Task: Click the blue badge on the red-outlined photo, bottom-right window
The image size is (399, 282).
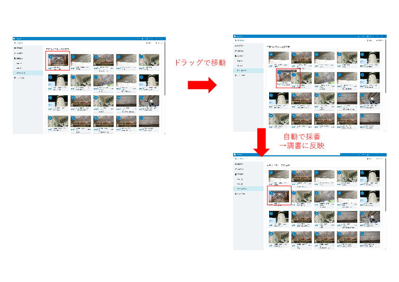Action: [x=271, y=192]
